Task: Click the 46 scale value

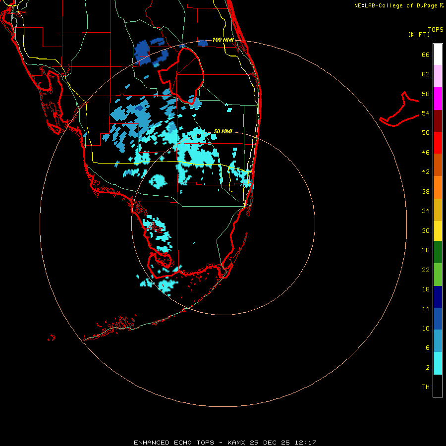Action: [426, 152]
